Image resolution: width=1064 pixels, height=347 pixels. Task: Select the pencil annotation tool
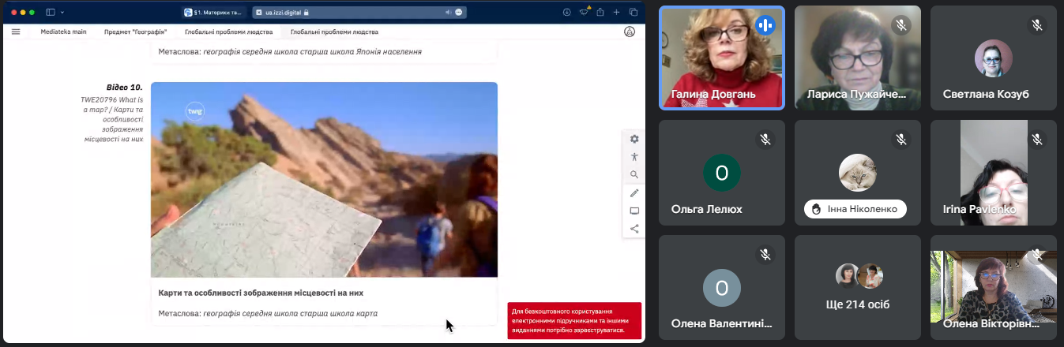point(634,193)
